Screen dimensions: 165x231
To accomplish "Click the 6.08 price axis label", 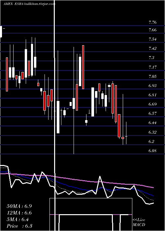I will click(152, 151).
